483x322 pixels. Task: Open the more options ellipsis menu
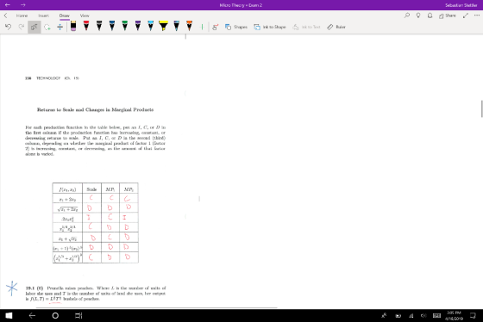pyautogui.click(x=477, y=15)
